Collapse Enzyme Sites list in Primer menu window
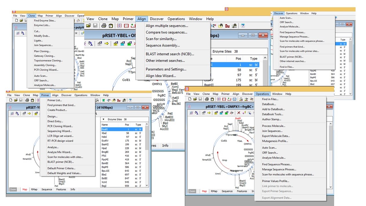Image resolution: width=366 pixels, height=206 pixels. point(103,119)
